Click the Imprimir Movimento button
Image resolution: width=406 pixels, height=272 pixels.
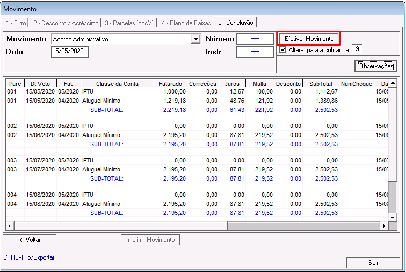pyautogui.click(x=150, y=240)
